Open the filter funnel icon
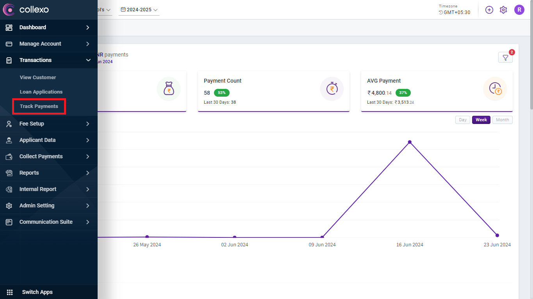This screenshot has height=299, width=533. point(505,58)
